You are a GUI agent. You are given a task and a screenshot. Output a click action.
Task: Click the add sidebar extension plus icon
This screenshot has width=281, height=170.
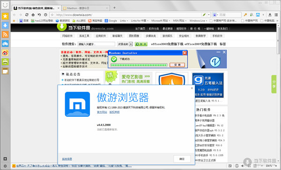(x=5, y=159)
